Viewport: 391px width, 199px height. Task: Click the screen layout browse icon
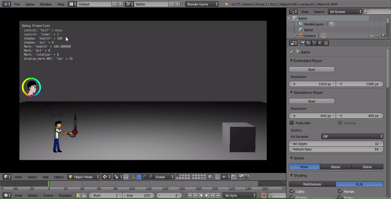coord(72,4)
